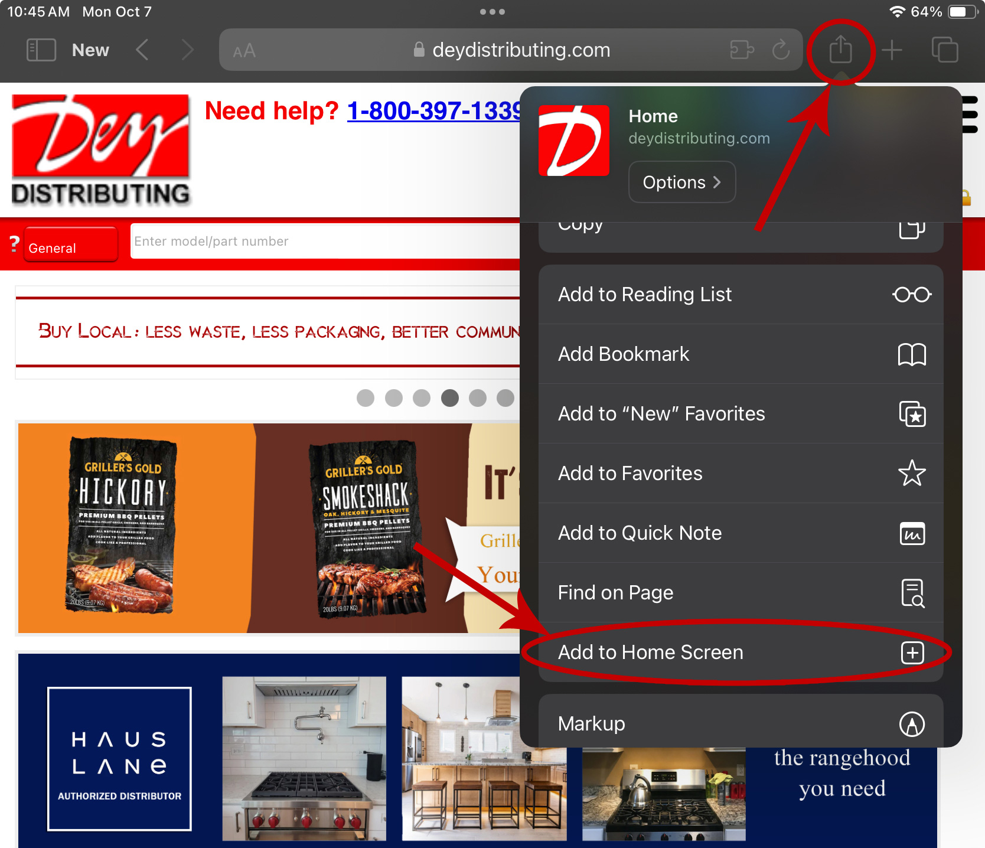The width and height of the screenshot is (985, 848).
Task: Go back using the back arrow
Action: 142,50
